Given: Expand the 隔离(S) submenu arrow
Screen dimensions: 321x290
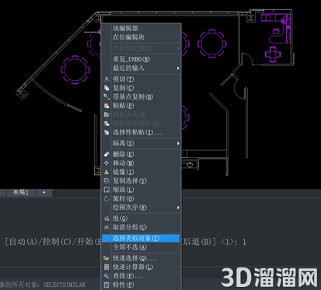Looking at the screenshot, I should point(178,143).
